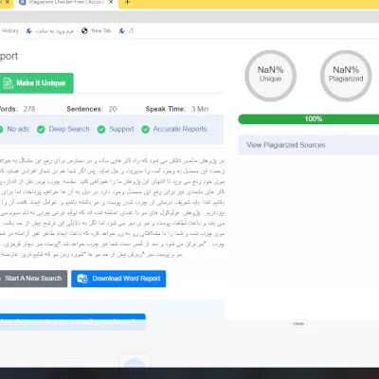Click the blue bookmark icon before Persian site link
The height and width of the screenshot is (379, 379).
(29, 31)
